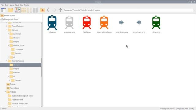Viewport: 196px width, 110px height.
Task: Click the sidebar vertical scrollbar thumb
Action: click(x=42, y=67)
